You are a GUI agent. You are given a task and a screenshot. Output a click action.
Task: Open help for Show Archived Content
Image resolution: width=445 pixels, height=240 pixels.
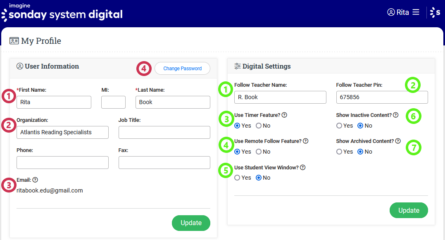click(x=398, y=141)
